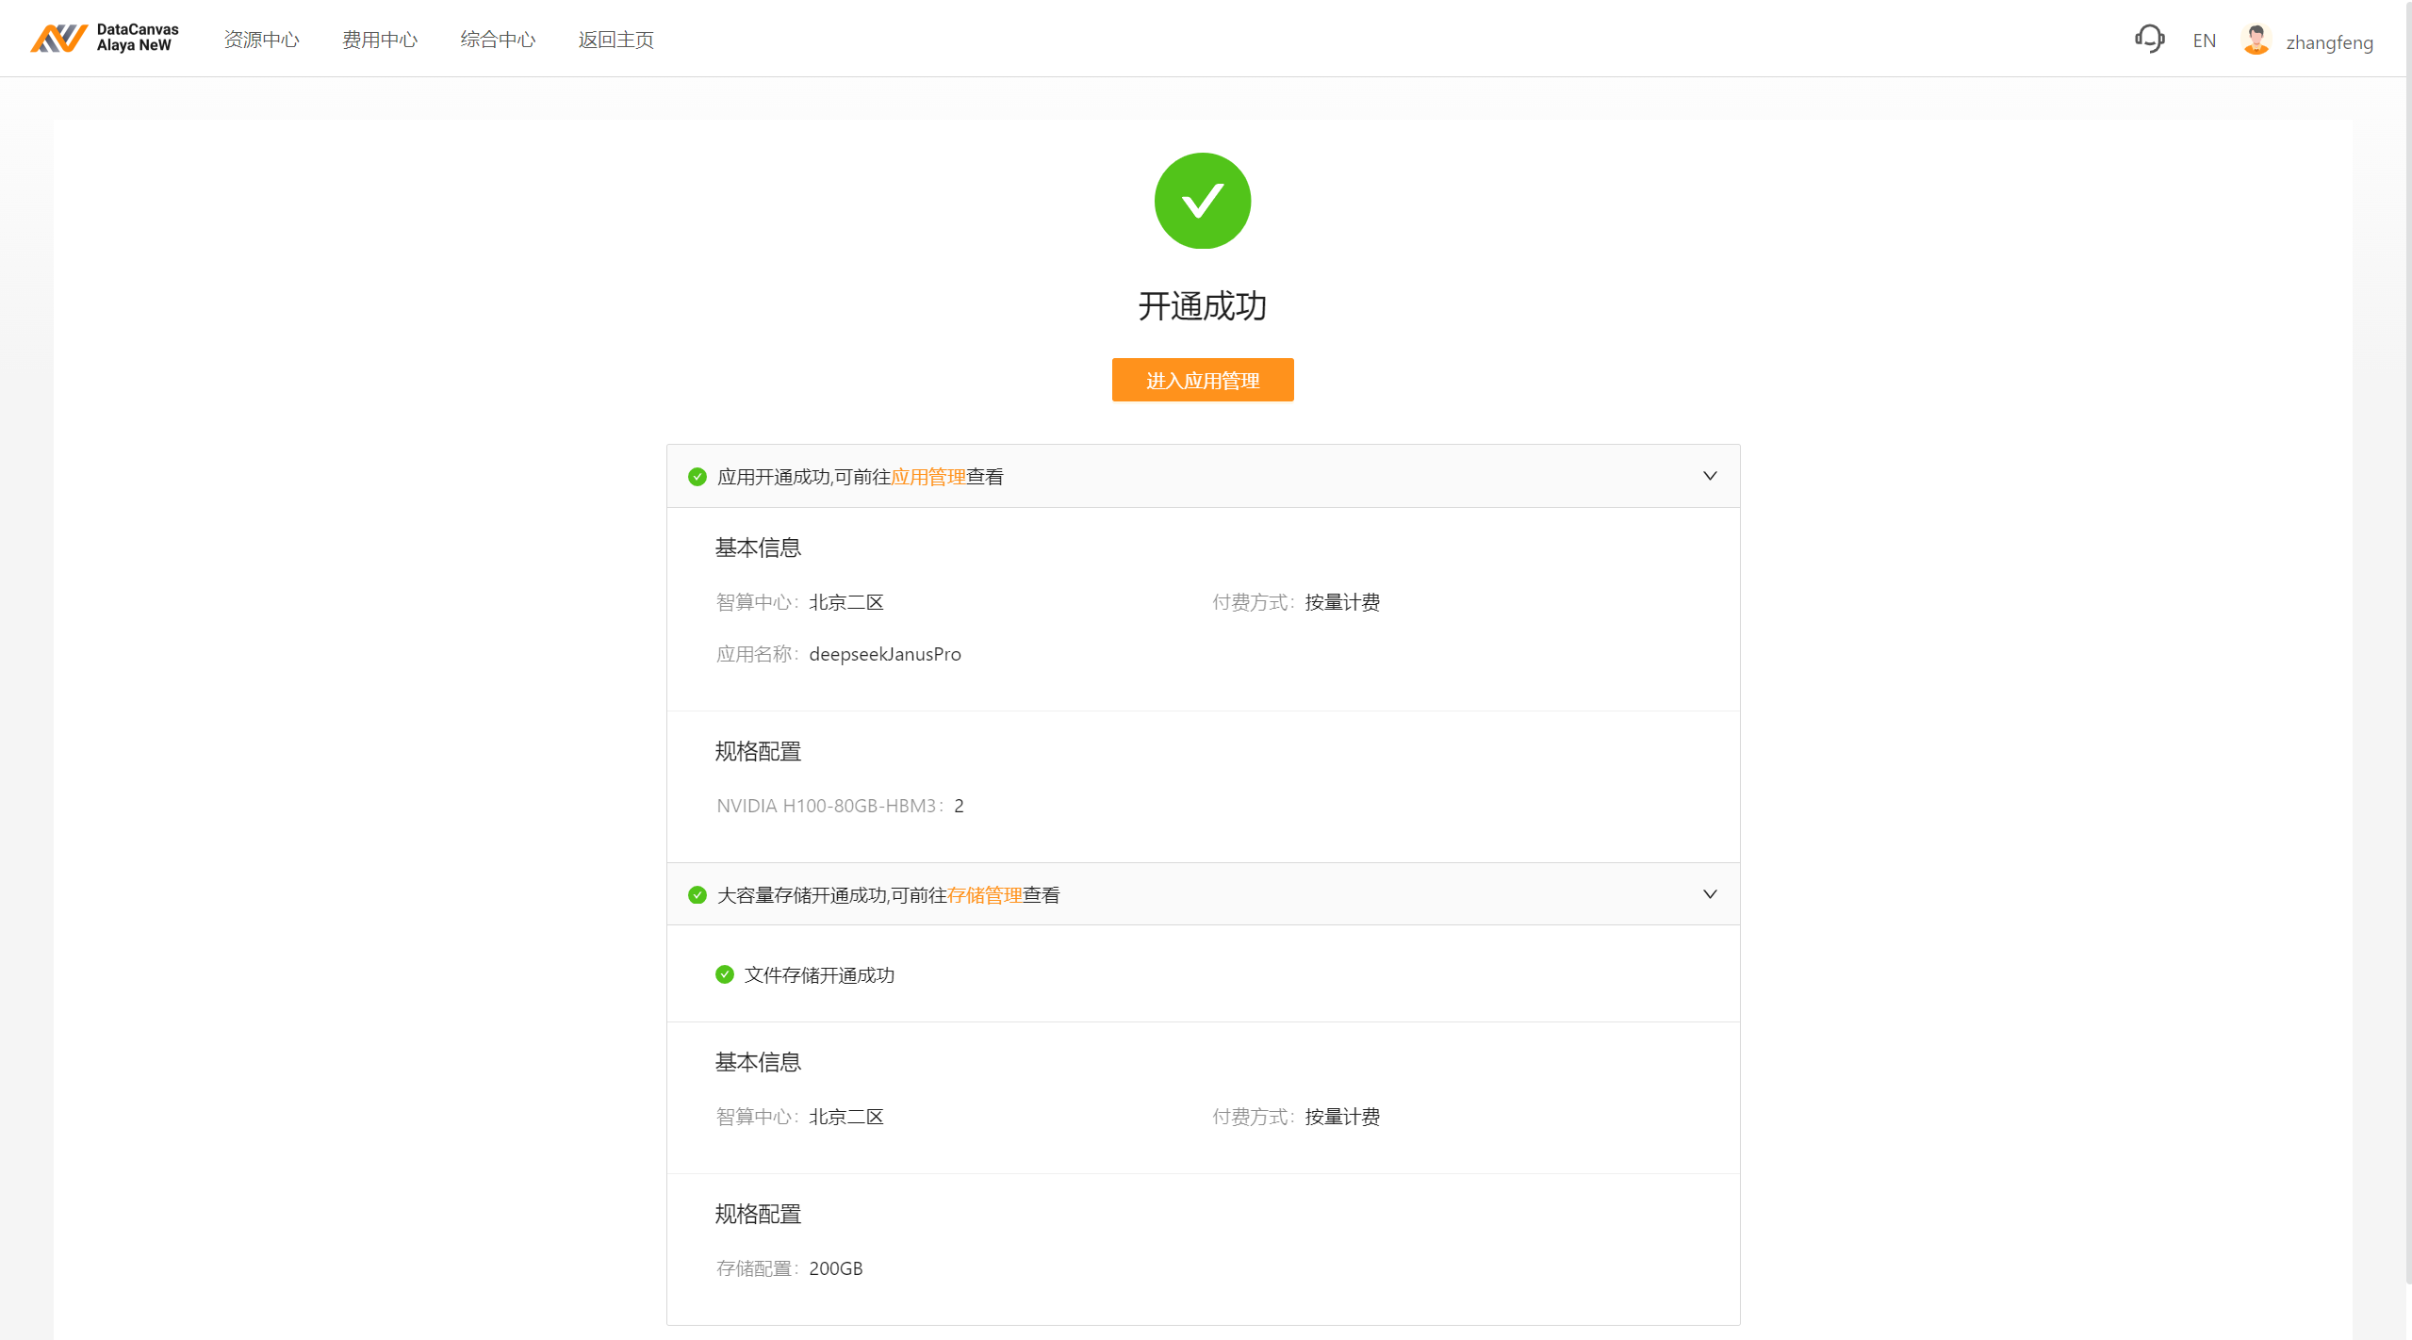2412x1340 pixels.
Task: Click the 进入应用管理 button
Action: (x=1202, y=380)
